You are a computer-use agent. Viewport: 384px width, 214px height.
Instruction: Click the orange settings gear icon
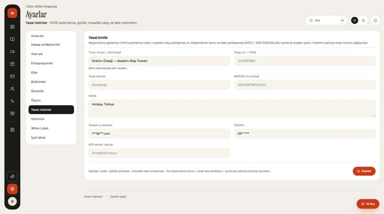(x=12, y=189)
